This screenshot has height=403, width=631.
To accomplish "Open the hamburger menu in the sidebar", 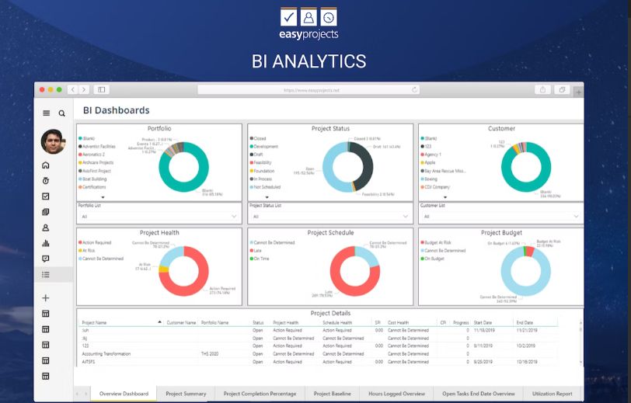I will click(x=47, y=113).
